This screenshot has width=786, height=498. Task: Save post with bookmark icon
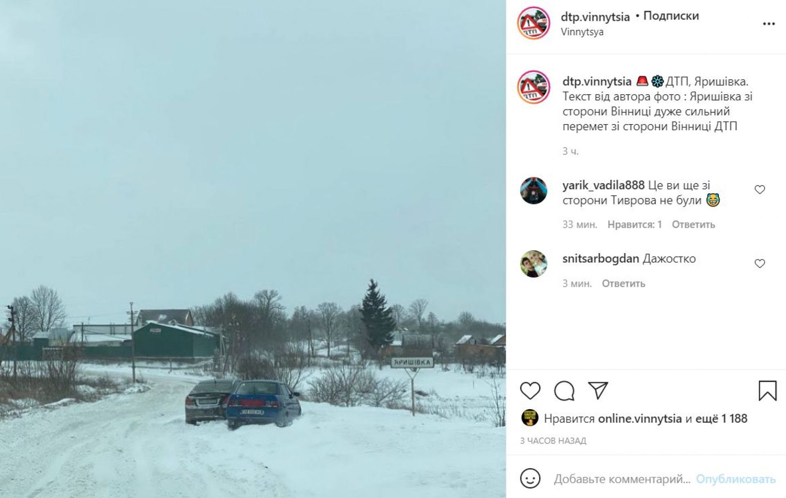click(x=768, y=391)
